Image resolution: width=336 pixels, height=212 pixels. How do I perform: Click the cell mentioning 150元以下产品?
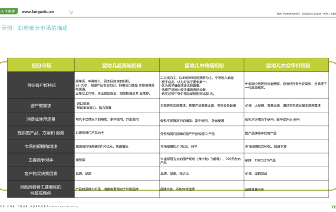[x=286, y=160]
